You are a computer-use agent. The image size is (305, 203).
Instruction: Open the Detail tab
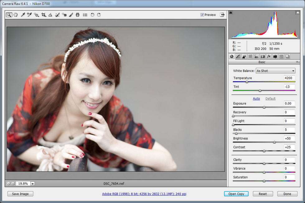point(244,56)
